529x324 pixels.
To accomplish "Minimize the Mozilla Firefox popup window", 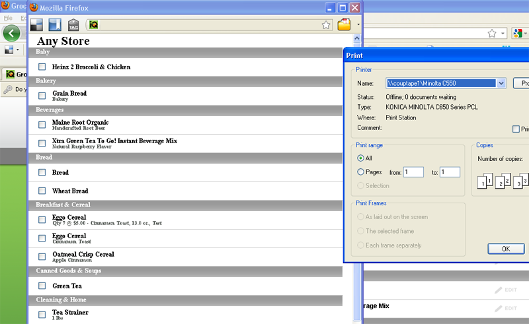I will [x=330, y=7].
